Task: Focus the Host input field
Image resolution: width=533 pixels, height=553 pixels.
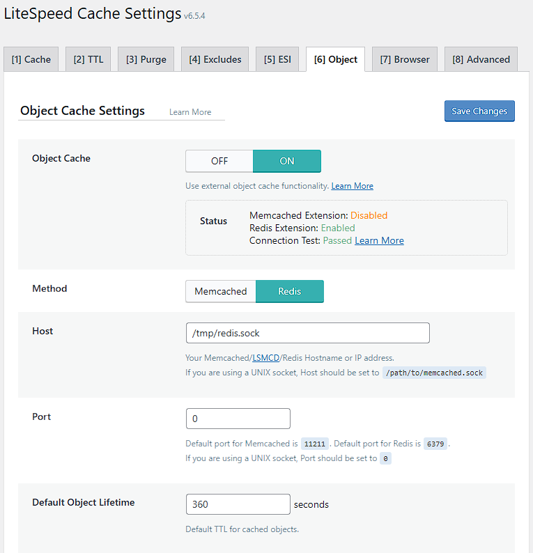Action: pyautogui.click(x=307, y=333)
